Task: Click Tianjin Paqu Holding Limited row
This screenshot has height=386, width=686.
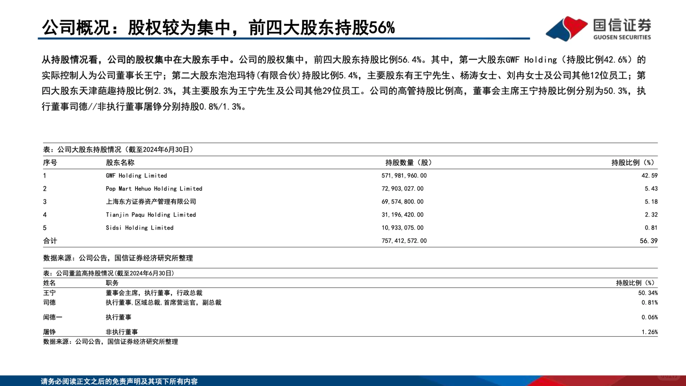Action: tap(151, 214)
